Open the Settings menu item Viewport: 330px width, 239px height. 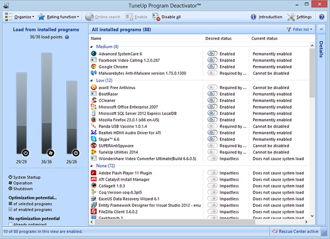[x=299, y=17]
